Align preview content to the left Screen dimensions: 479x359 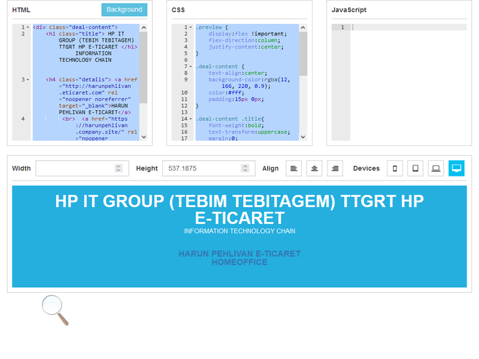293,168
